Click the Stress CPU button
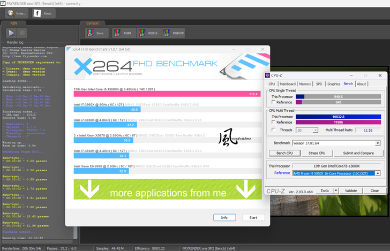This screenshot has height=251, width=390. (317, 153)
